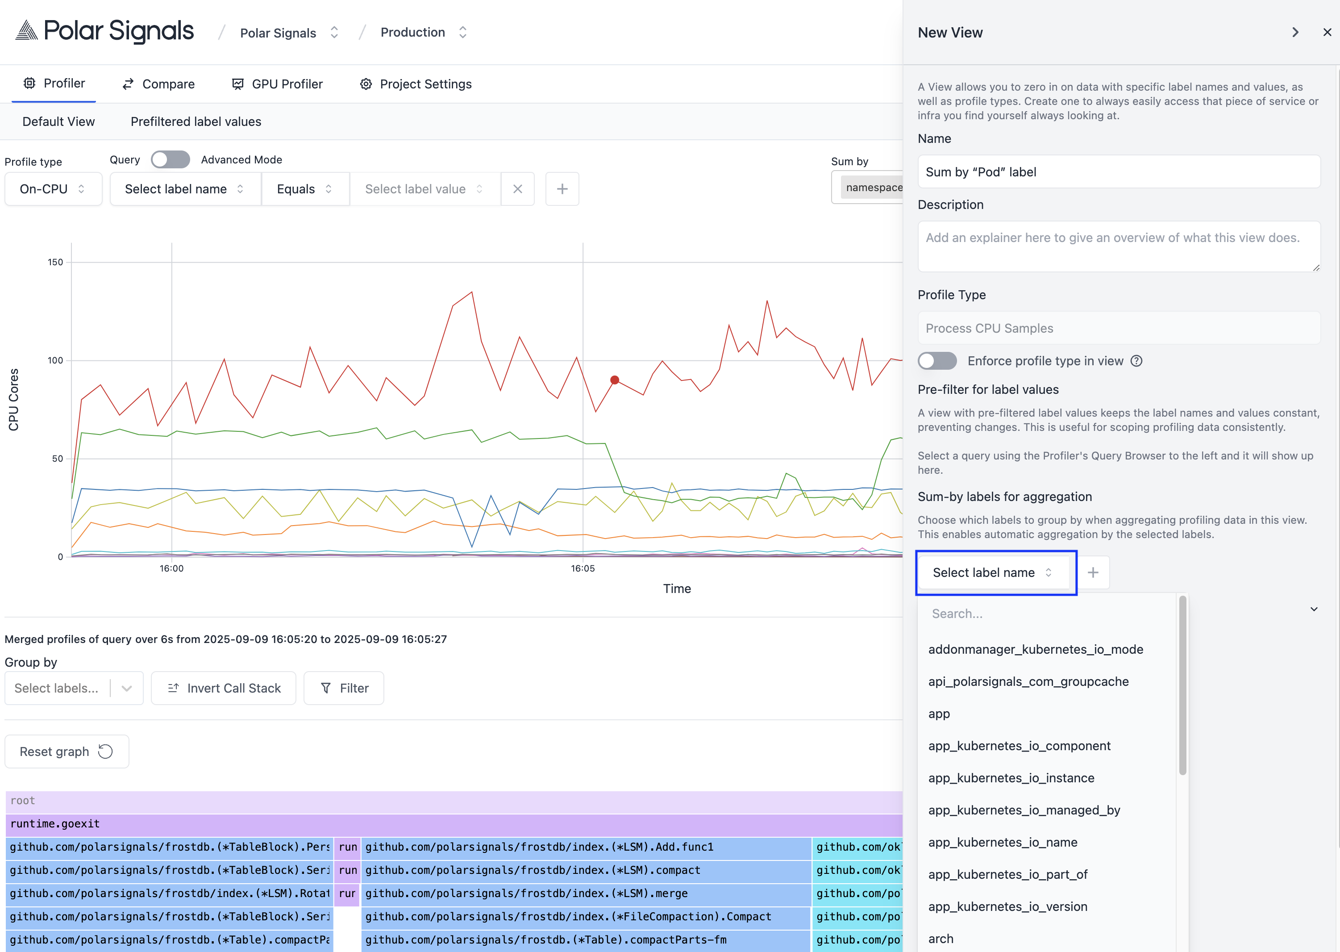Click the Invert Call Stack icon
Viewport: 1340px width, 952px height.
[x=174, y=688]
